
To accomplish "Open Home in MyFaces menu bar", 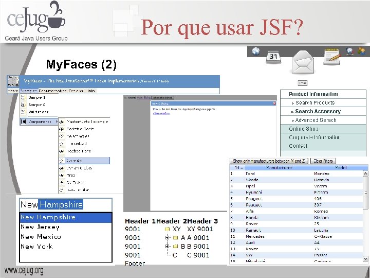I will point(13,91).
